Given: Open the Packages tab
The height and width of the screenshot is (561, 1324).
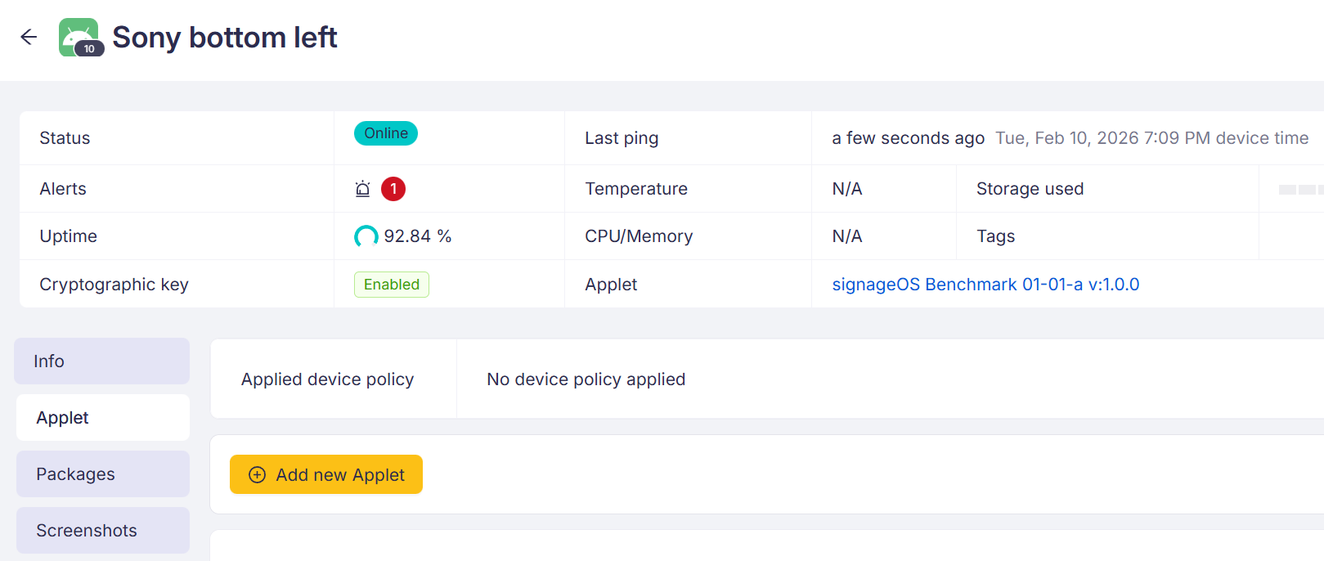Looking at the screenshot, I should (102, 474).
